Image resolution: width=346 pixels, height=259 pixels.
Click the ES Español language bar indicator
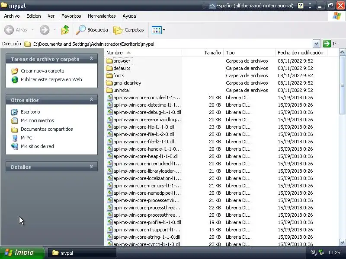[251, 6]
